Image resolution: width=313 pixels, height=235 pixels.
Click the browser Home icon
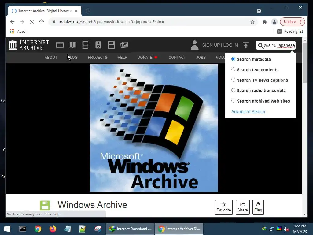point(42,22)
